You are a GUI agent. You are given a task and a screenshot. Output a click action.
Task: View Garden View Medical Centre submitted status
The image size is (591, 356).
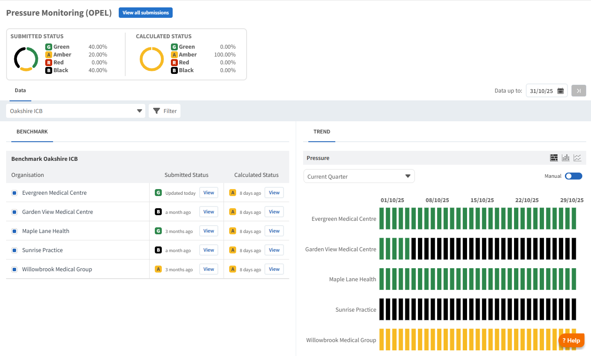[209, 212]
